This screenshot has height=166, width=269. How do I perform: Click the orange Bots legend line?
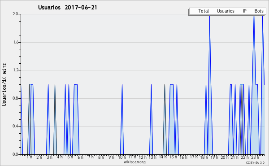(x=250, y=11)
